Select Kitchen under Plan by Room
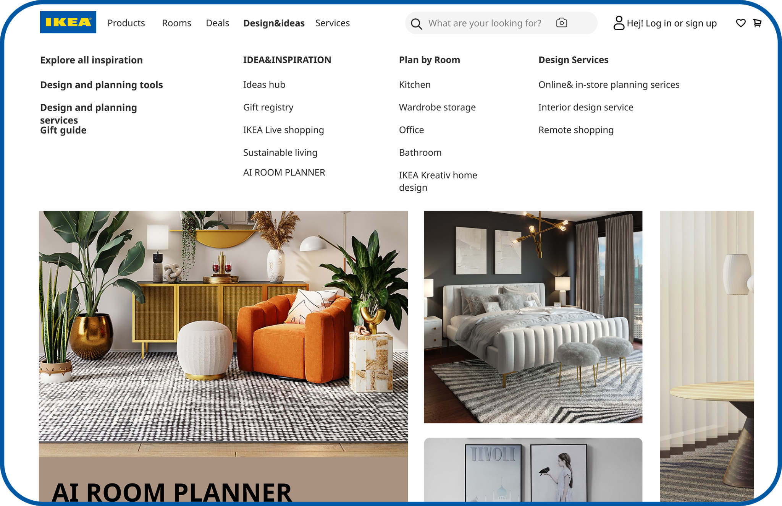The height and width of the screenshot is (506, 782). point(415,84)
